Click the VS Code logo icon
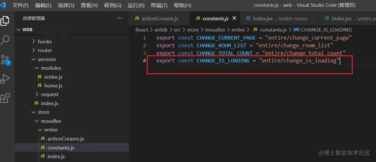 tap(3, 5)
